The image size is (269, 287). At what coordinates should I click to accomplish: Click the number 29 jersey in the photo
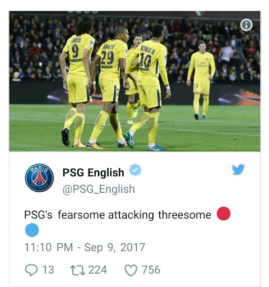point(111,61)
